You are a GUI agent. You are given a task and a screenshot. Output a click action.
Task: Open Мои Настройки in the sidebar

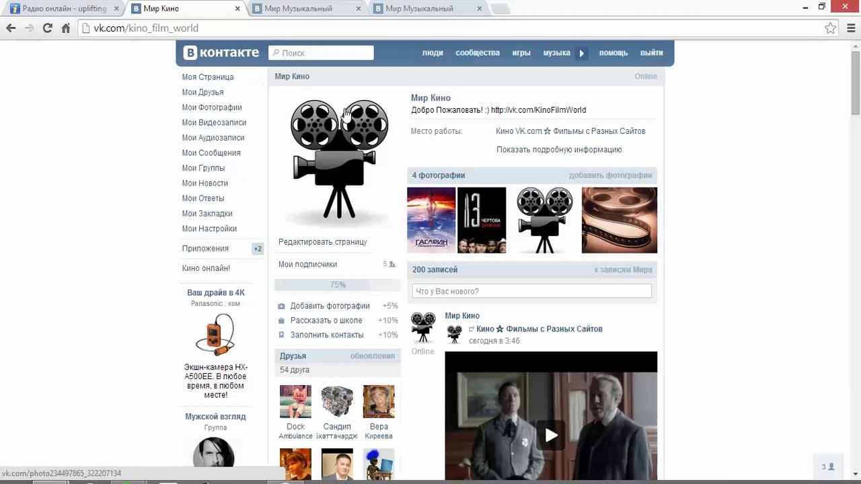click(209, 229)
